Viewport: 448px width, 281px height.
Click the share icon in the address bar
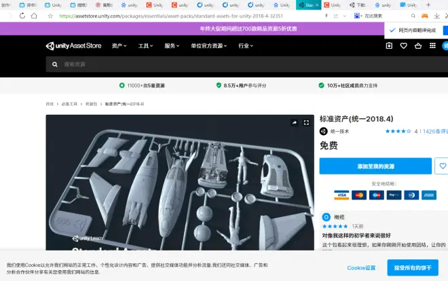pos(336,16)
